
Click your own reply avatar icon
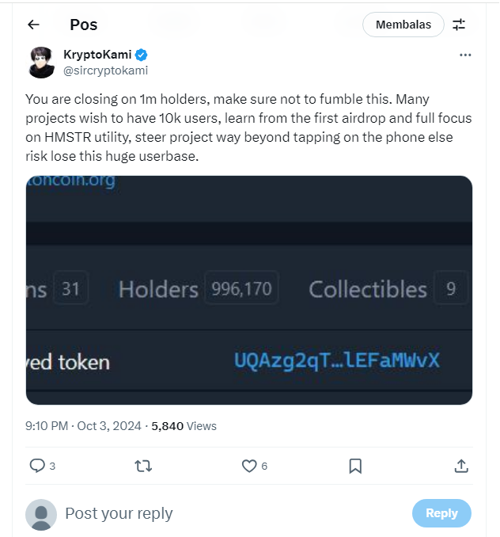click(41, 514)
